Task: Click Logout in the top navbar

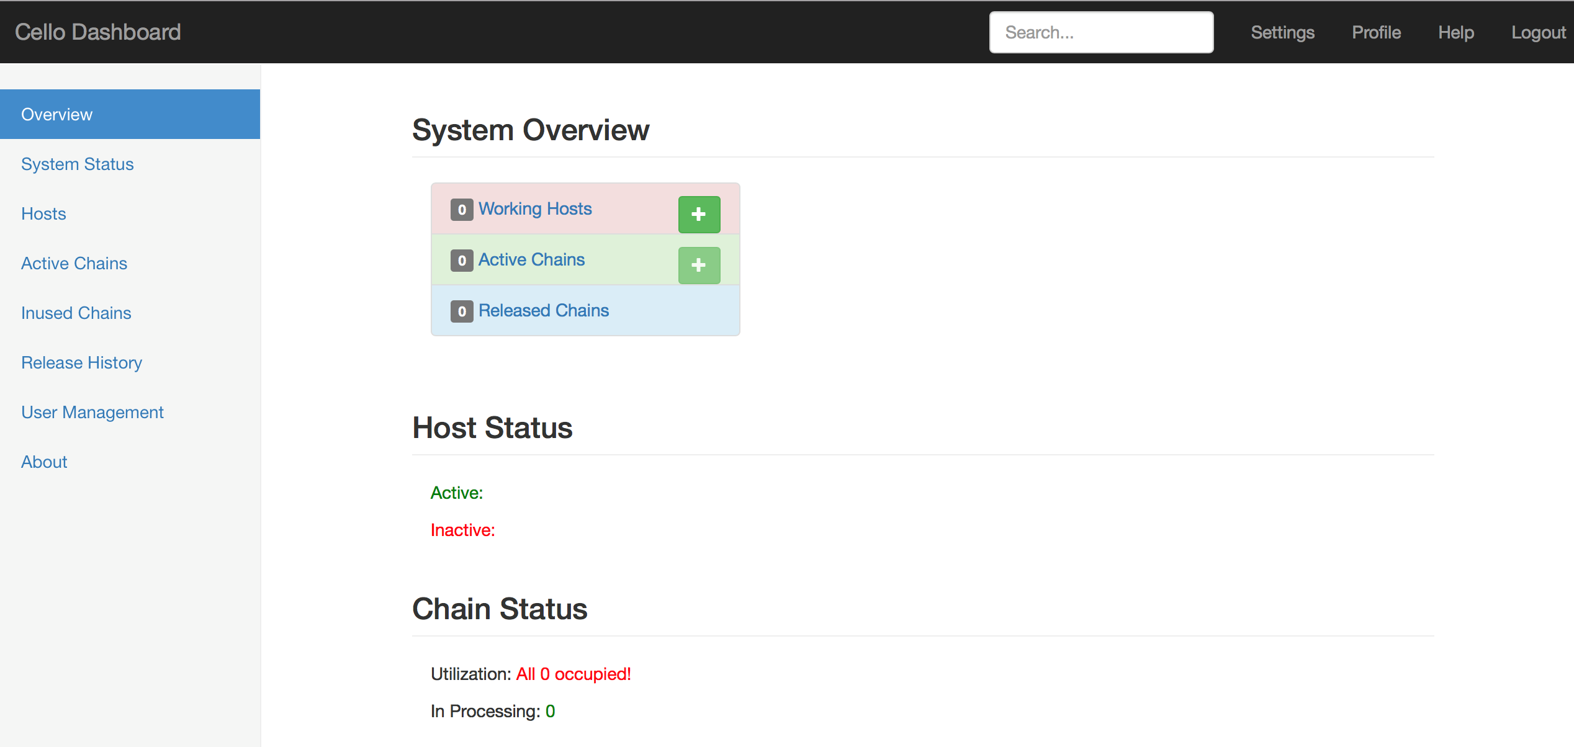Action: pos(1538,32)
